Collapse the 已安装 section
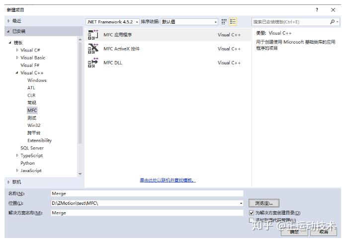This screenshot has height=240, width=345. click(8, 31)
